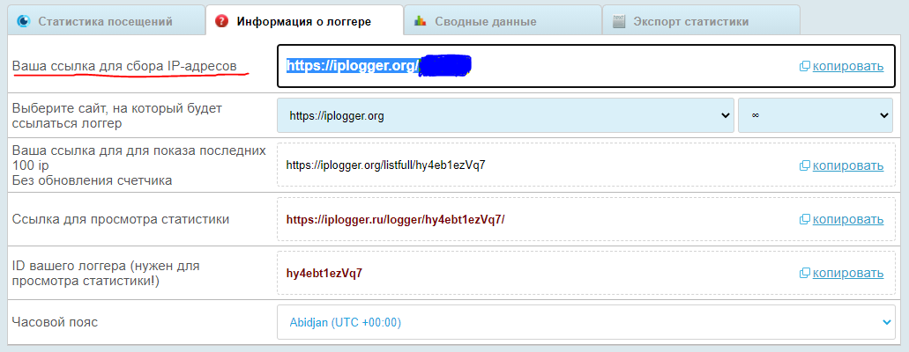Click the logger ID hy4ebt1ezVq7 text
Image resolution: width=909 pixels, height=352 pixels.
324,274
